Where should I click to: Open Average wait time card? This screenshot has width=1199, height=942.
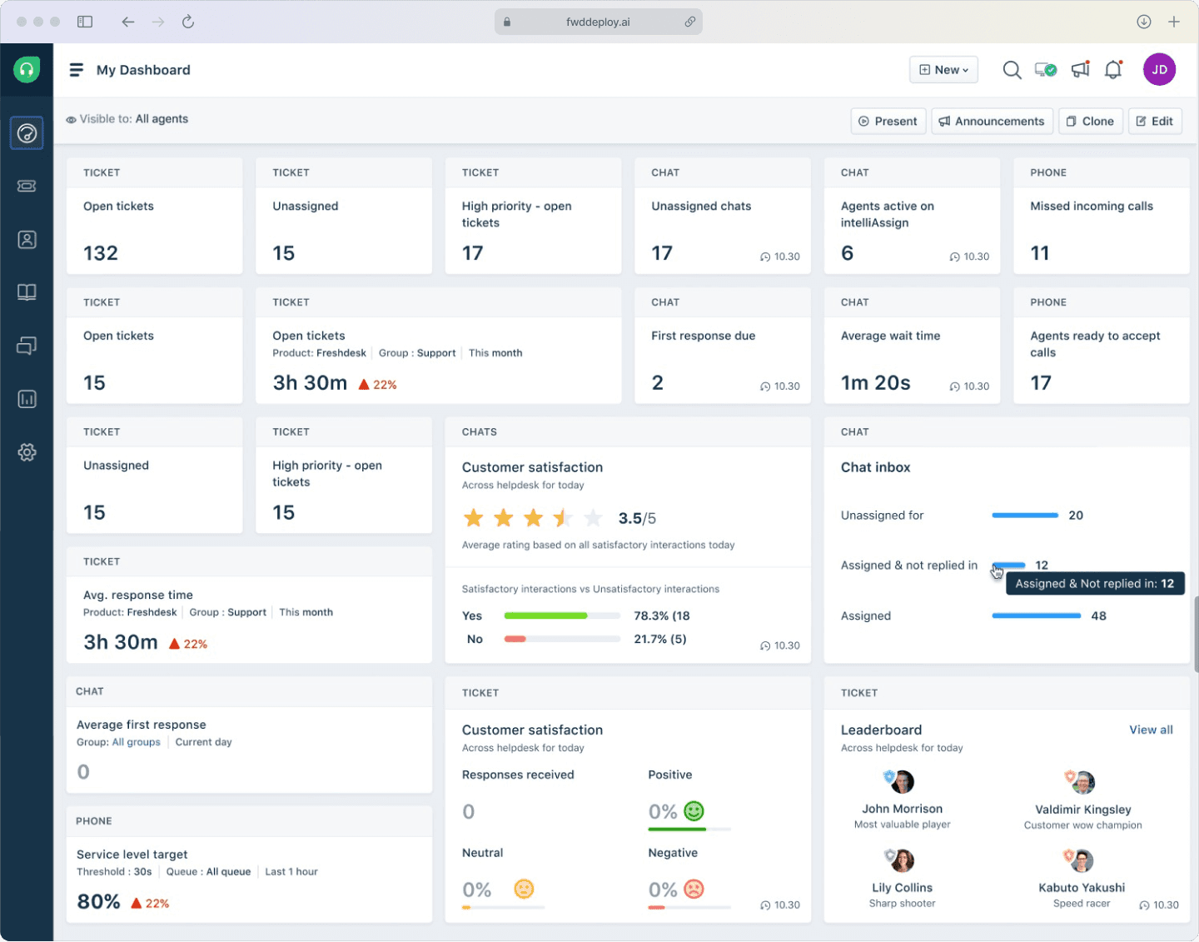[912, 346]
